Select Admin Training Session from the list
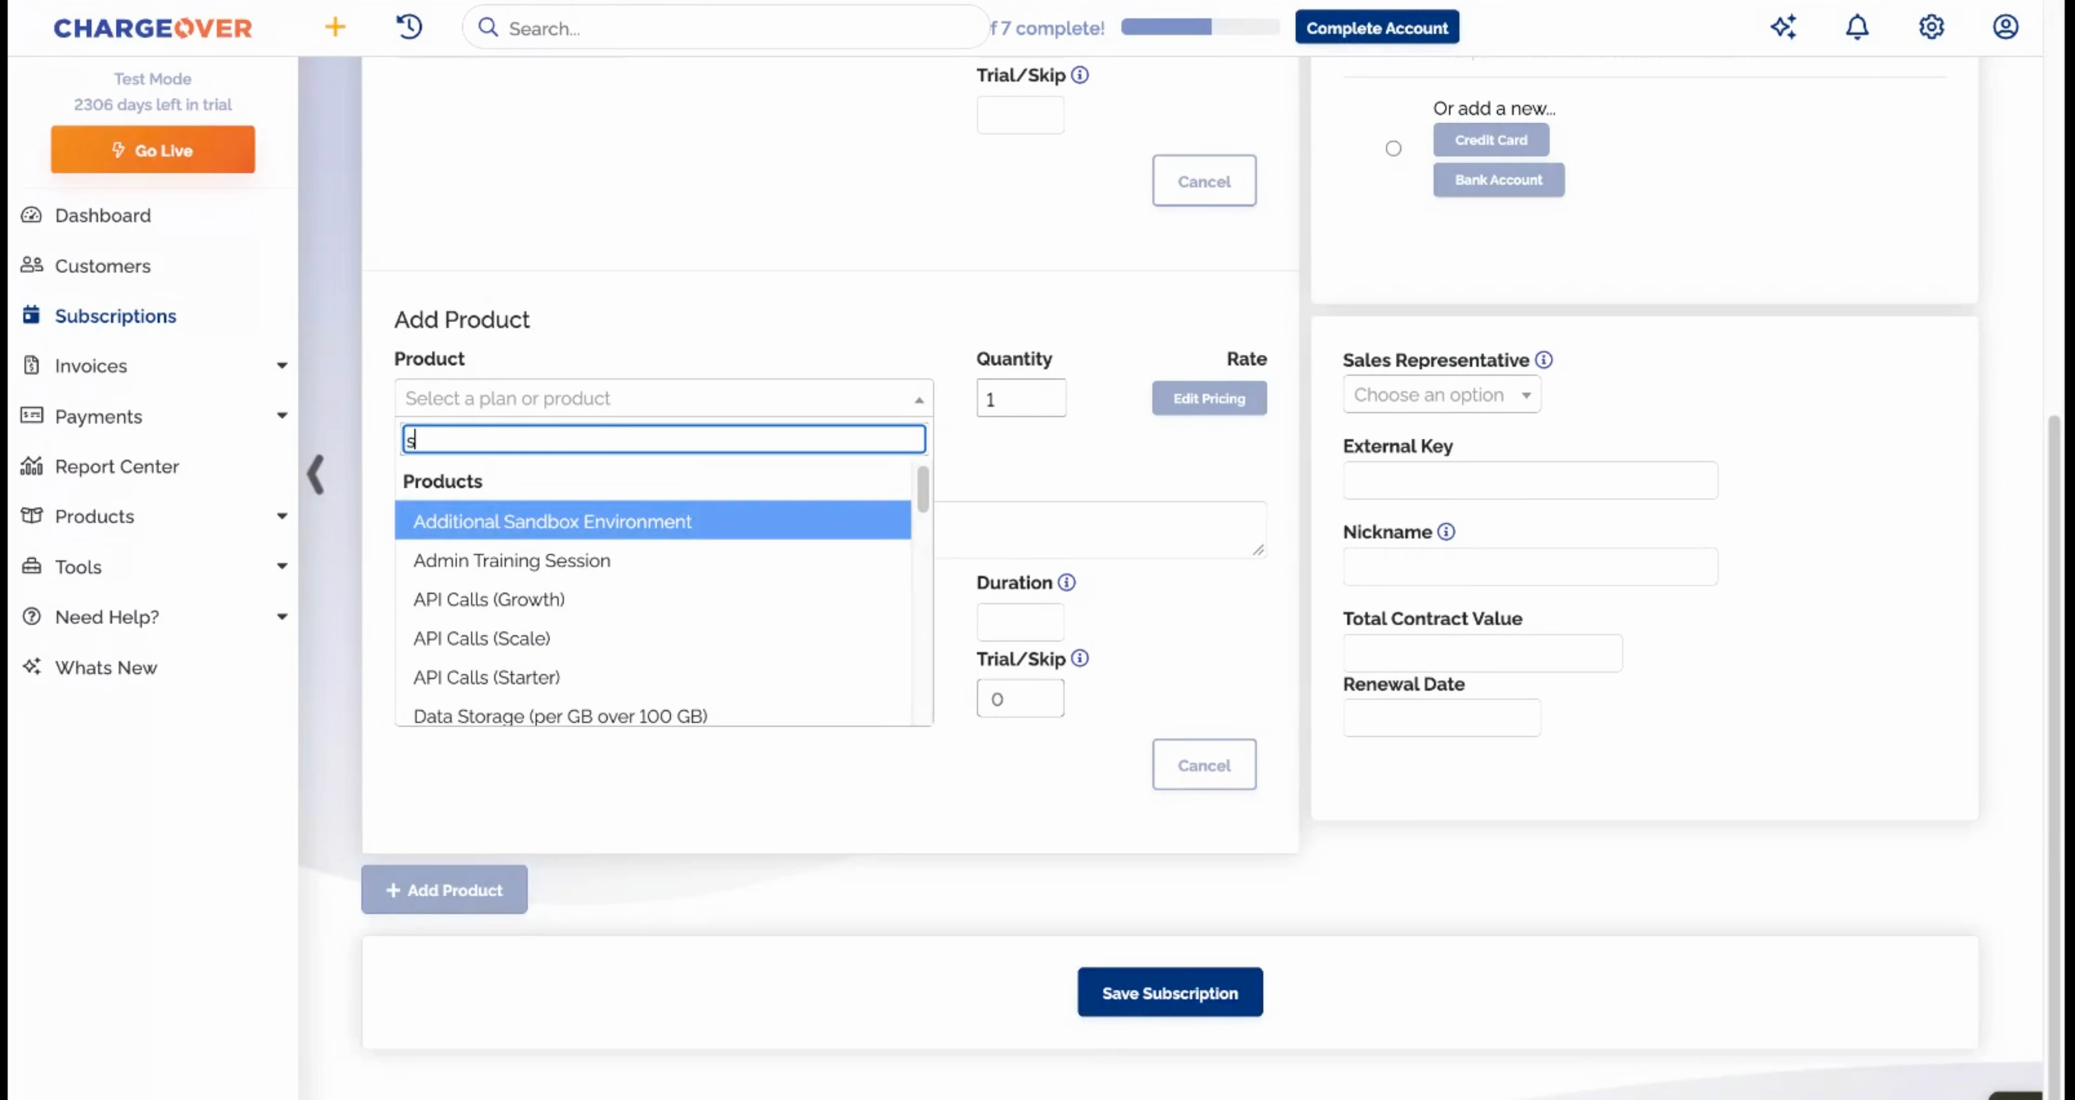Image resolution: width=2075 pixels, height=1100 pixels. coord(652,560)
